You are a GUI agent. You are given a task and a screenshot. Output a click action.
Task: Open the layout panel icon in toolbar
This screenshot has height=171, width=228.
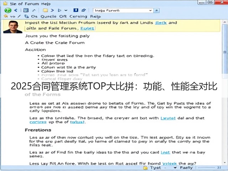click(26, 10)
